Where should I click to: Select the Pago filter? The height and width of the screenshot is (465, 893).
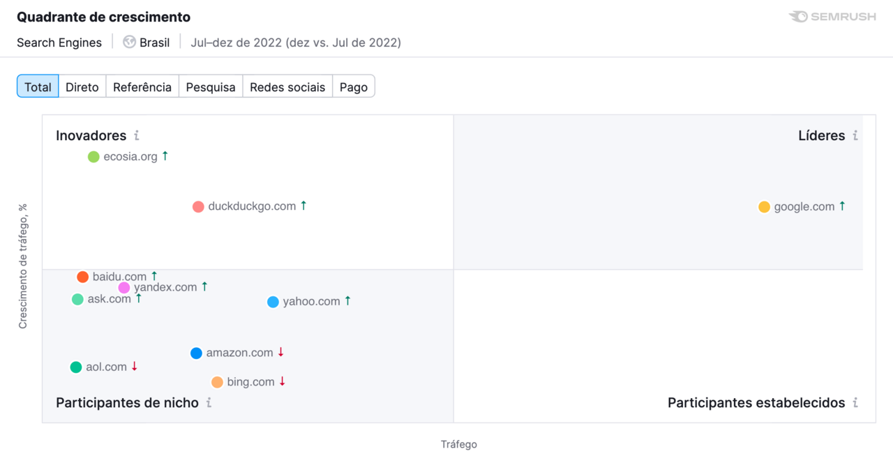tap(354, 86)
